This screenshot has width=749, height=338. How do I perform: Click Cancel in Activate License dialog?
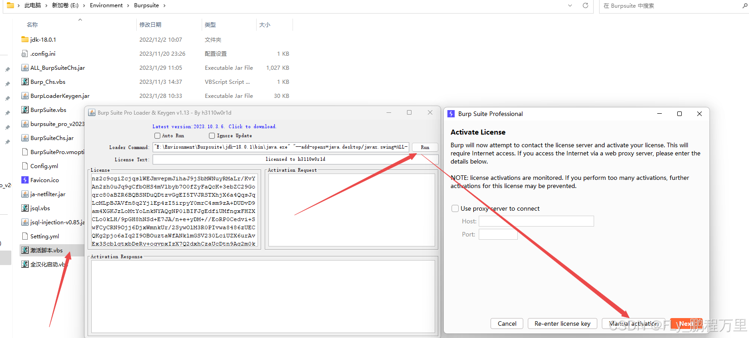[x=507, y=324]
